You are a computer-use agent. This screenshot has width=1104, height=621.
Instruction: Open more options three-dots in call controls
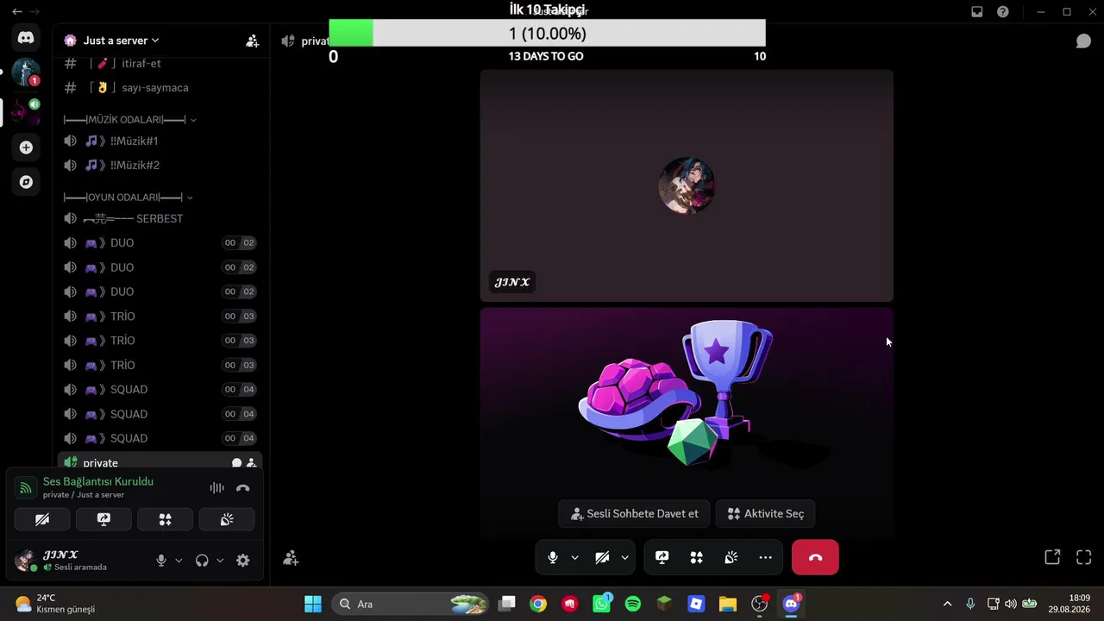point(765,558)
